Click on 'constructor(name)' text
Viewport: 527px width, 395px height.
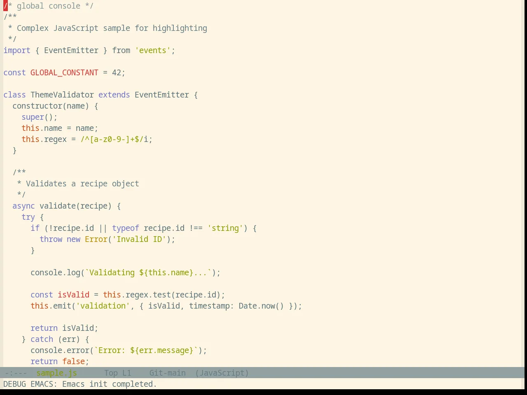[x=51, y=106]
